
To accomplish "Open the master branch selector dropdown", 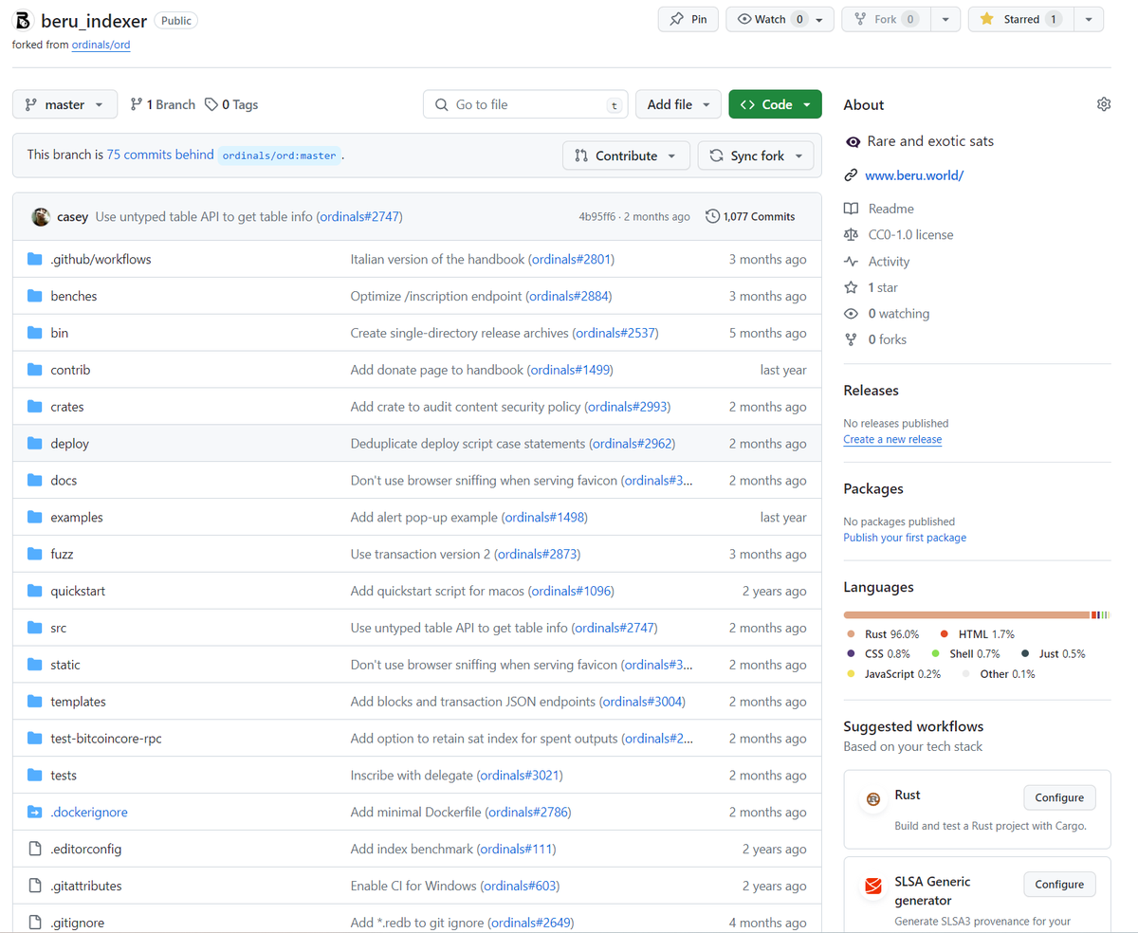I will 64,104.
